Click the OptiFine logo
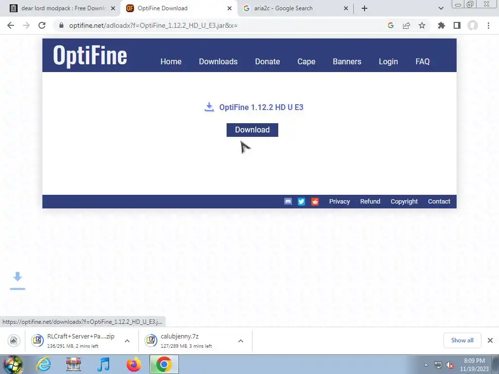Image resolution: width=499 pixels, height=374 pixels. [90, 56]
